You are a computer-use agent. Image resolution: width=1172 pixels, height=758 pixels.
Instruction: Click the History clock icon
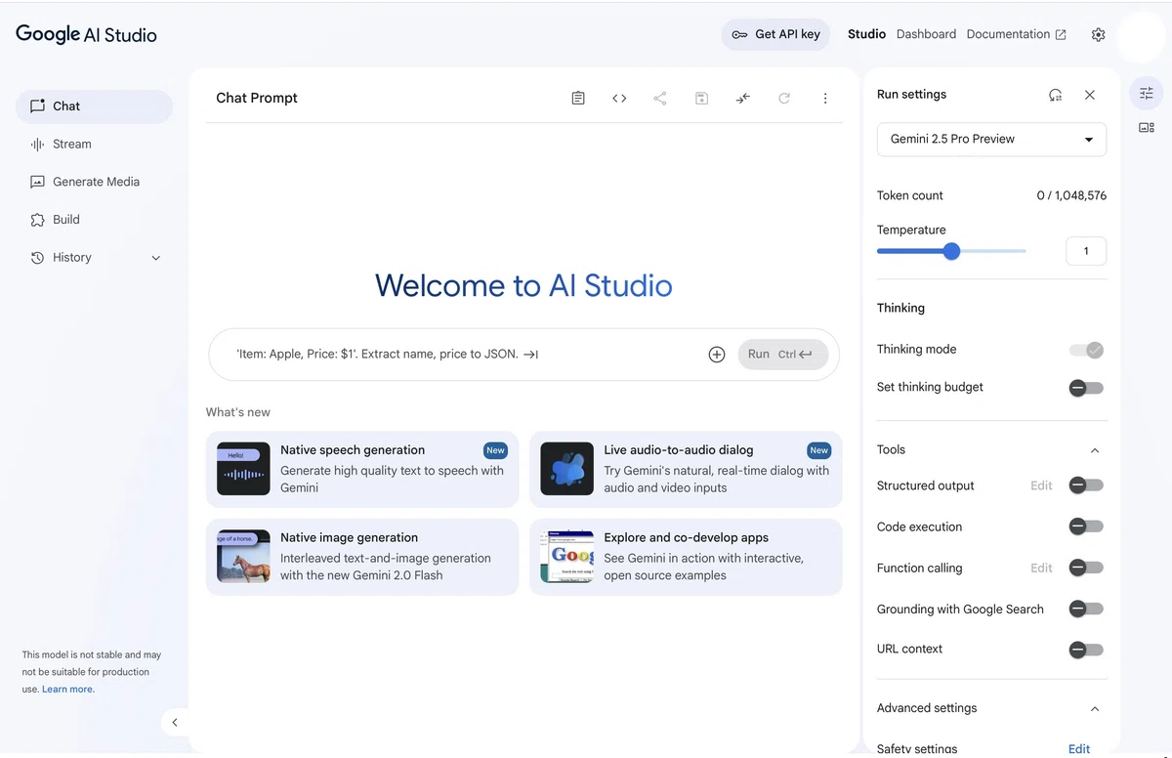point(37,258)
